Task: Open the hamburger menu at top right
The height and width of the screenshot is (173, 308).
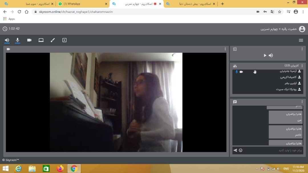Action: tap(301, 40)
